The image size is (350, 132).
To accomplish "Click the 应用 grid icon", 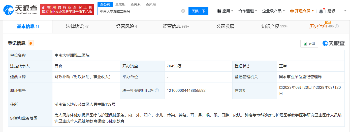I will point(219,11).
